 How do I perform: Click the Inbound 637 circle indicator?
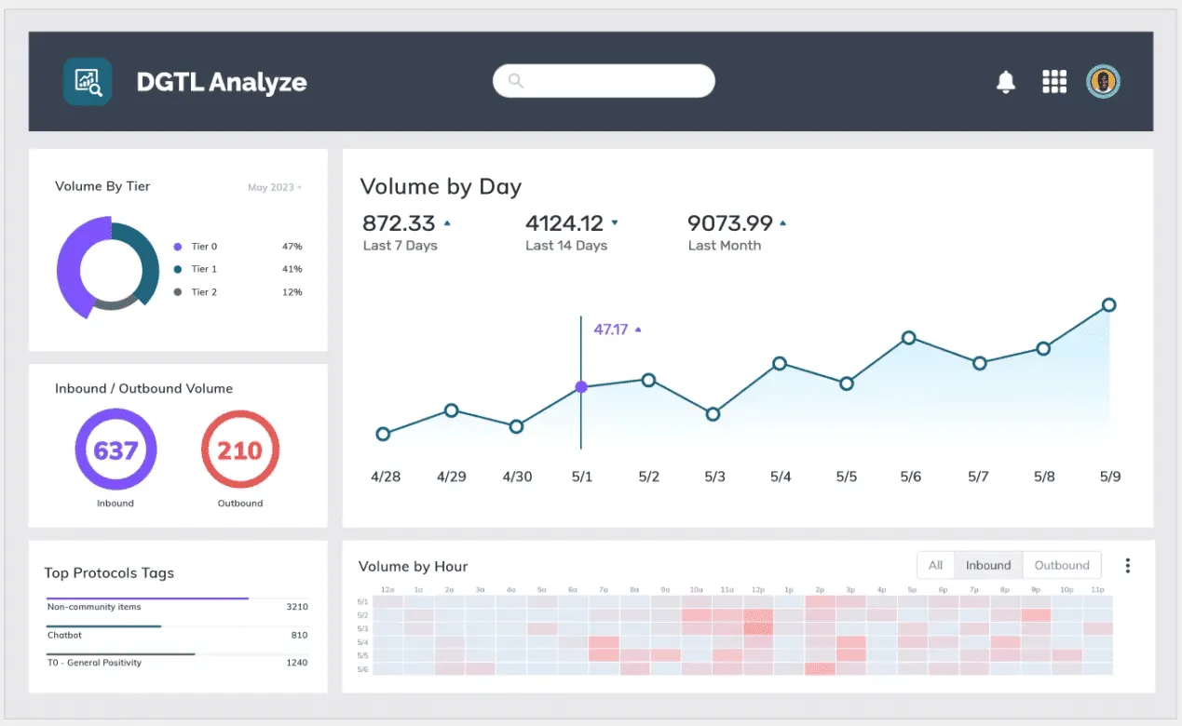115,450
